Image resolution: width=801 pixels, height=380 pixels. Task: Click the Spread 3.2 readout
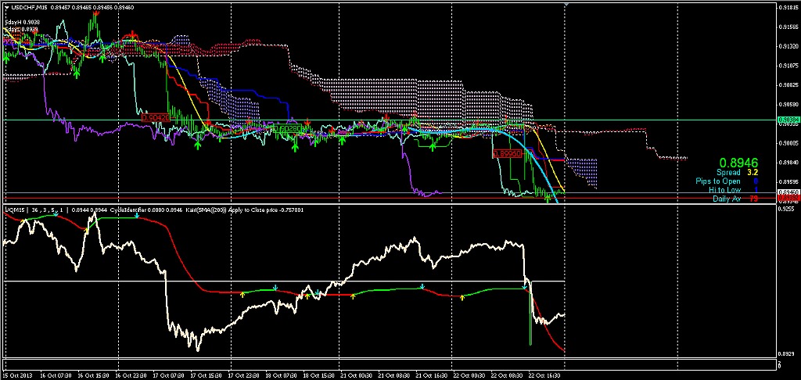(x=735, y=172)
